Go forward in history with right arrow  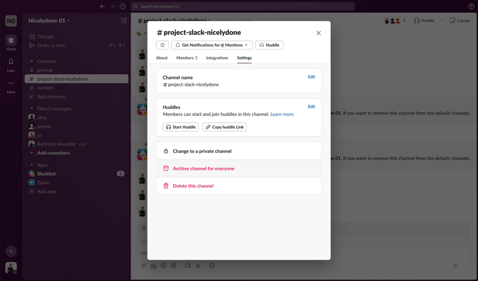(112, 7)
